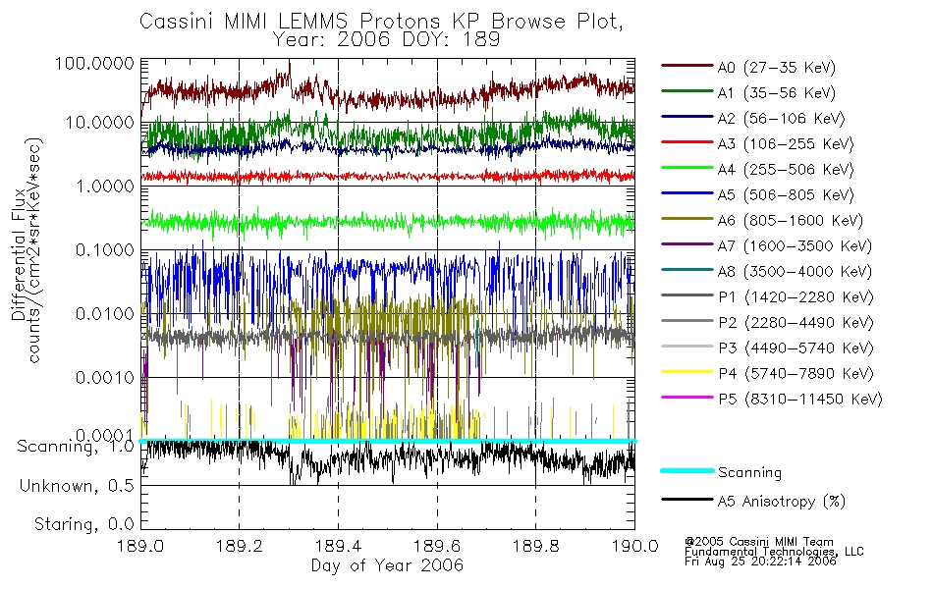Click the Scanning, 1.0 axis label

tap(77, 447)
